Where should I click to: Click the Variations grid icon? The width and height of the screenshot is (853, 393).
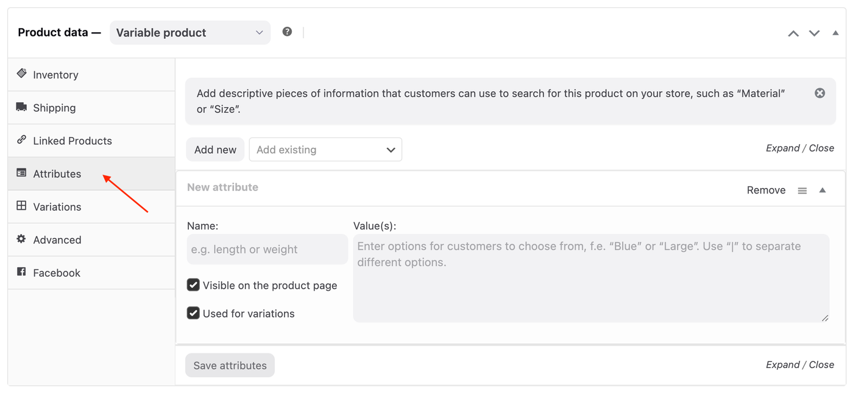tap(21, 206)
